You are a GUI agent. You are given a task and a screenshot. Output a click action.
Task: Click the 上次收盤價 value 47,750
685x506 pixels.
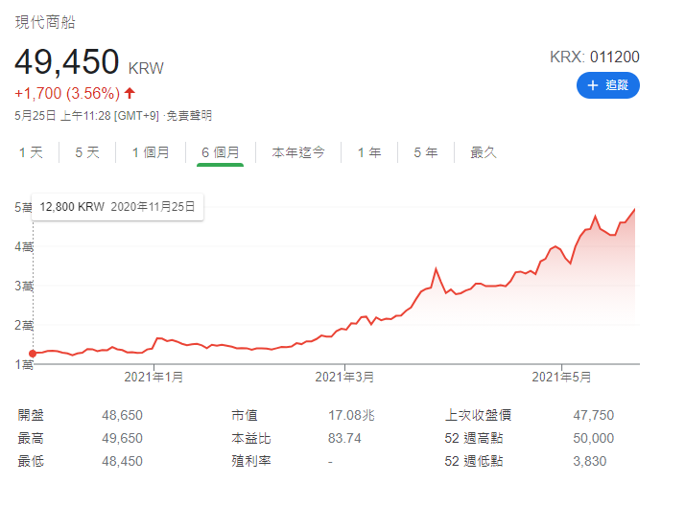(594, 415)
